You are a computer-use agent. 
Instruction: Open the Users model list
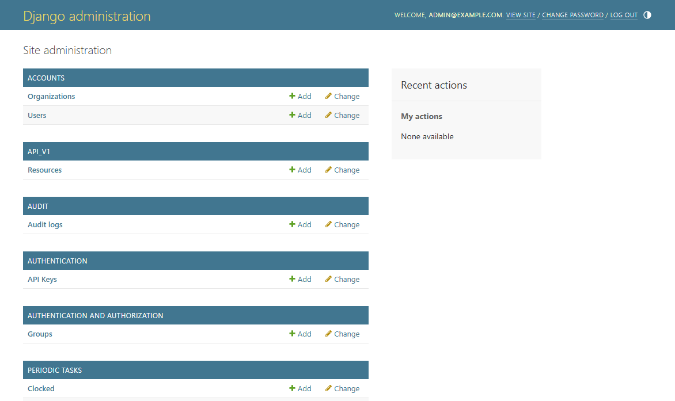(37, 116)
